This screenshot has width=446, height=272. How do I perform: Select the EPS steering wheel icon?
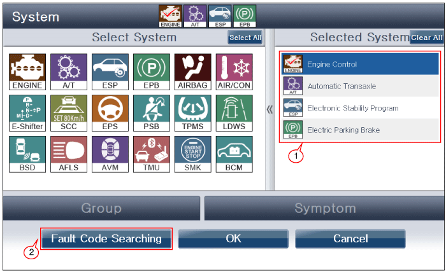click(x=110, y=113)
